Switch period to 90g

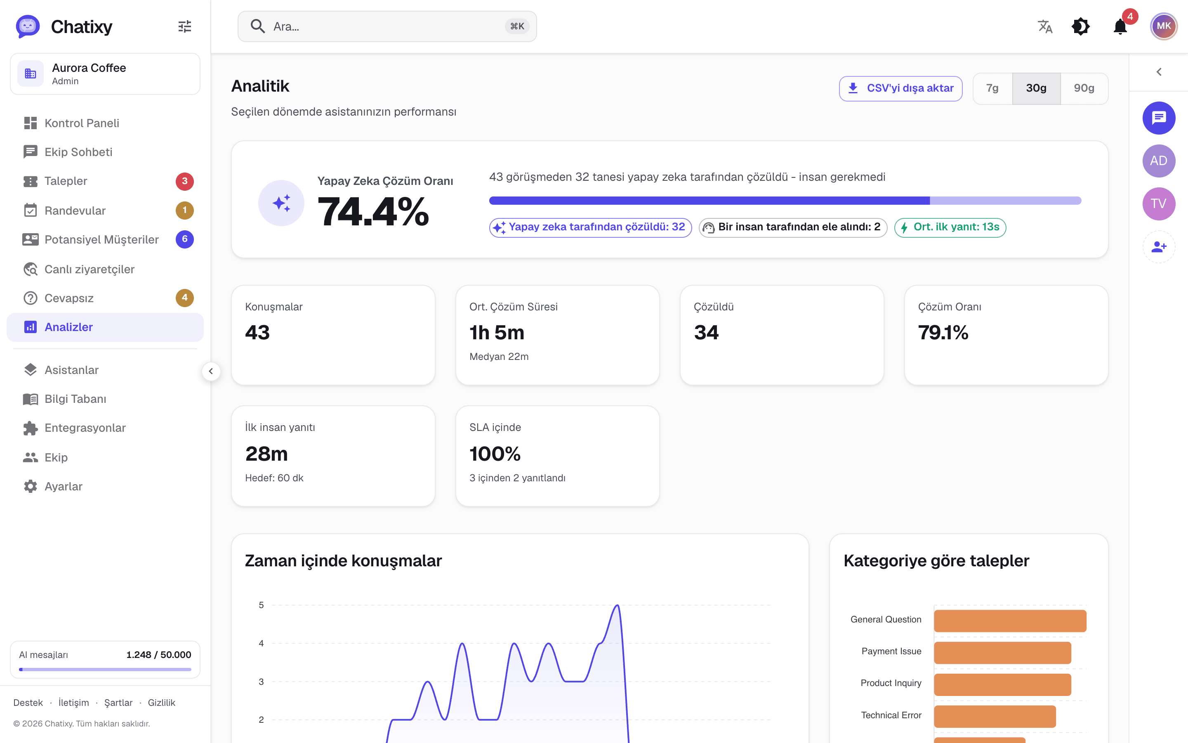pos(1084,88)
